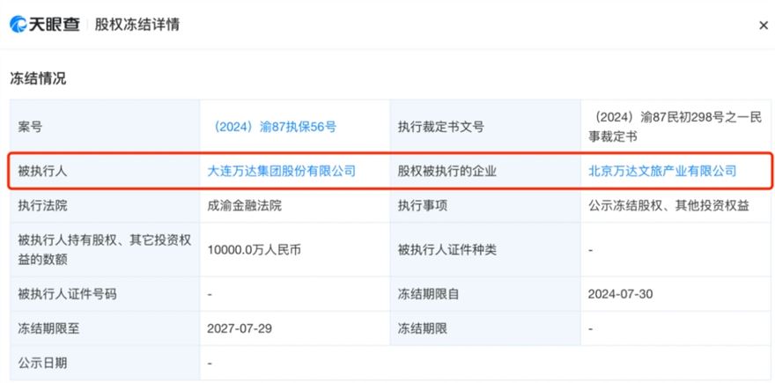Click the 股权被执行的企业 label cell

(447, 171)
